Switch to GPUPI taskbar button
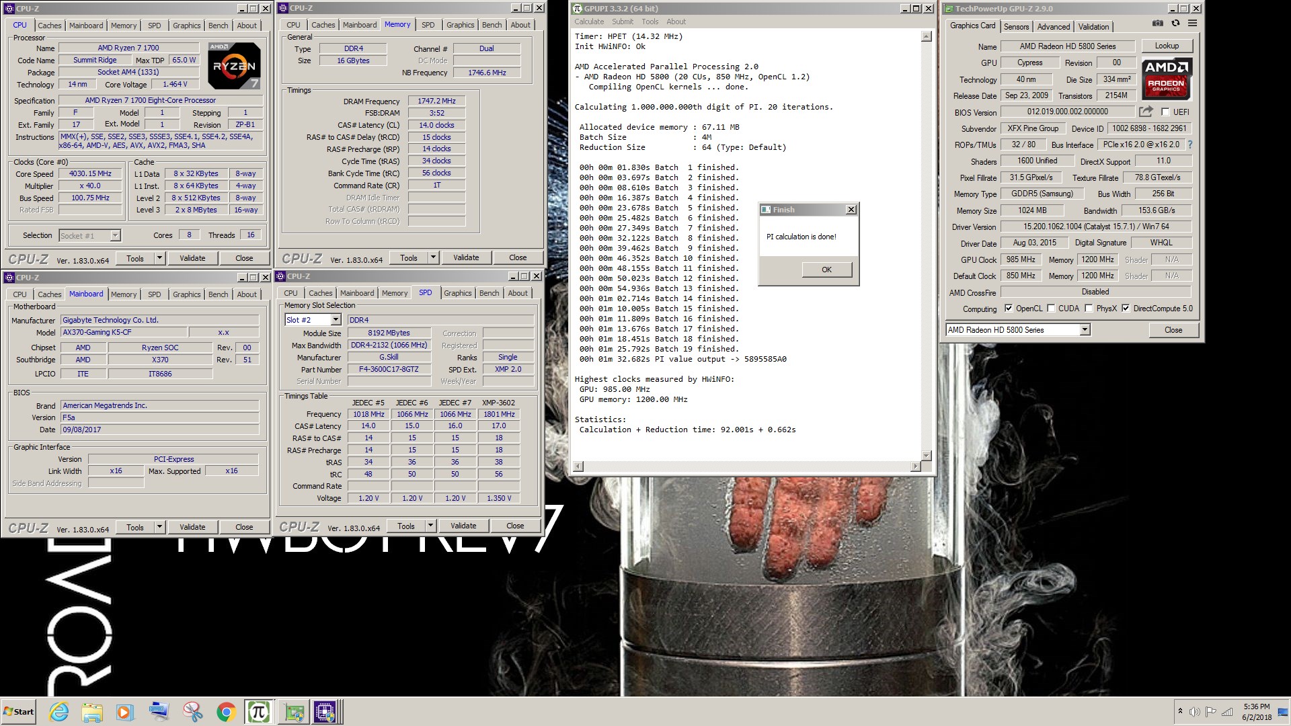The width and height of the screenshot is (1291, 726). coord(259,712)
